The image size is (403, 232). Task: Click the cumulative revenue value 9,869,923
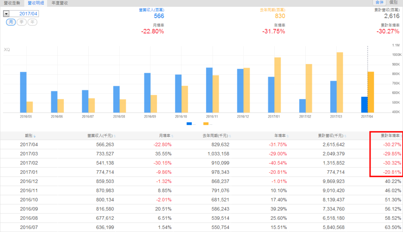[334, 181]
